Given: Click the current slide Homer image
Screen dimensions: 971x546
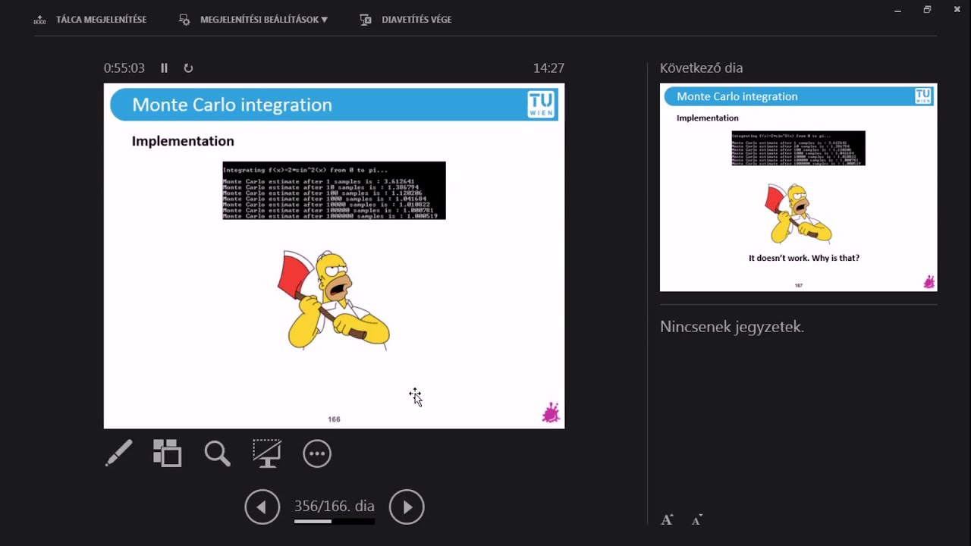Looking at the screenshot, I should point(334,300).
